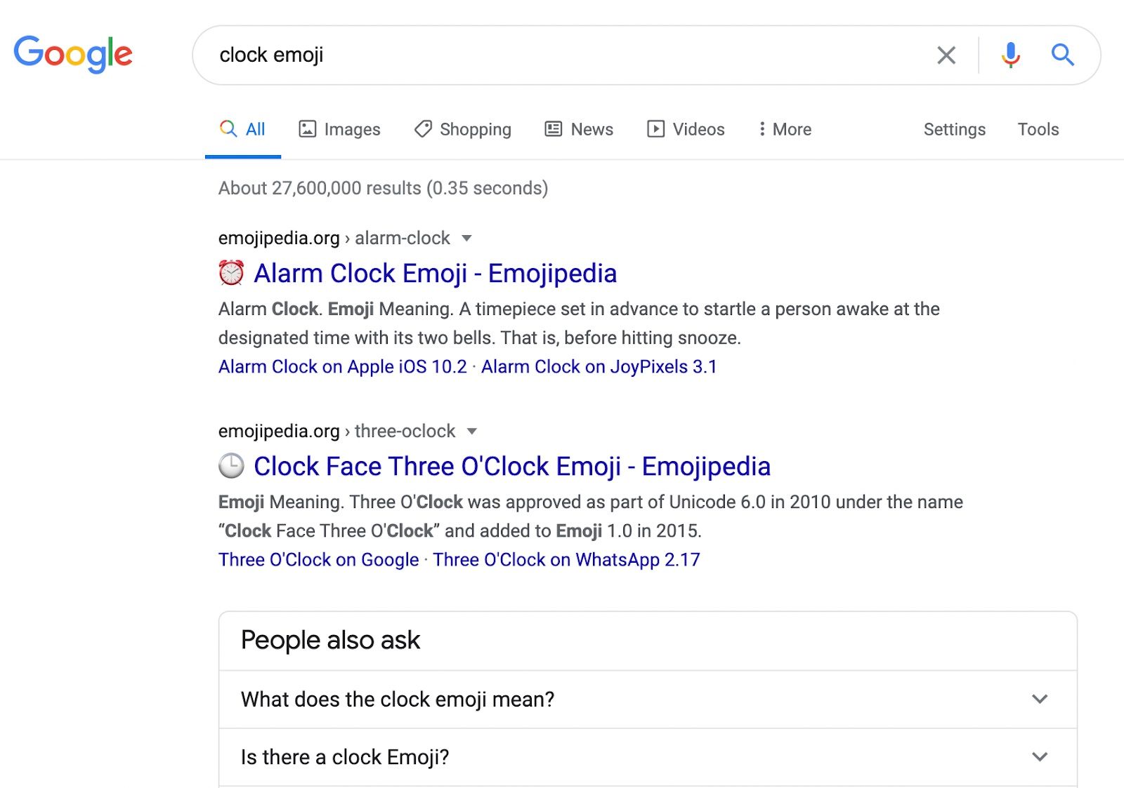This screenshot has width=1124, height=788.
Task: Click the Google logo
Action: pyautogui.click(x=73, y=53)
